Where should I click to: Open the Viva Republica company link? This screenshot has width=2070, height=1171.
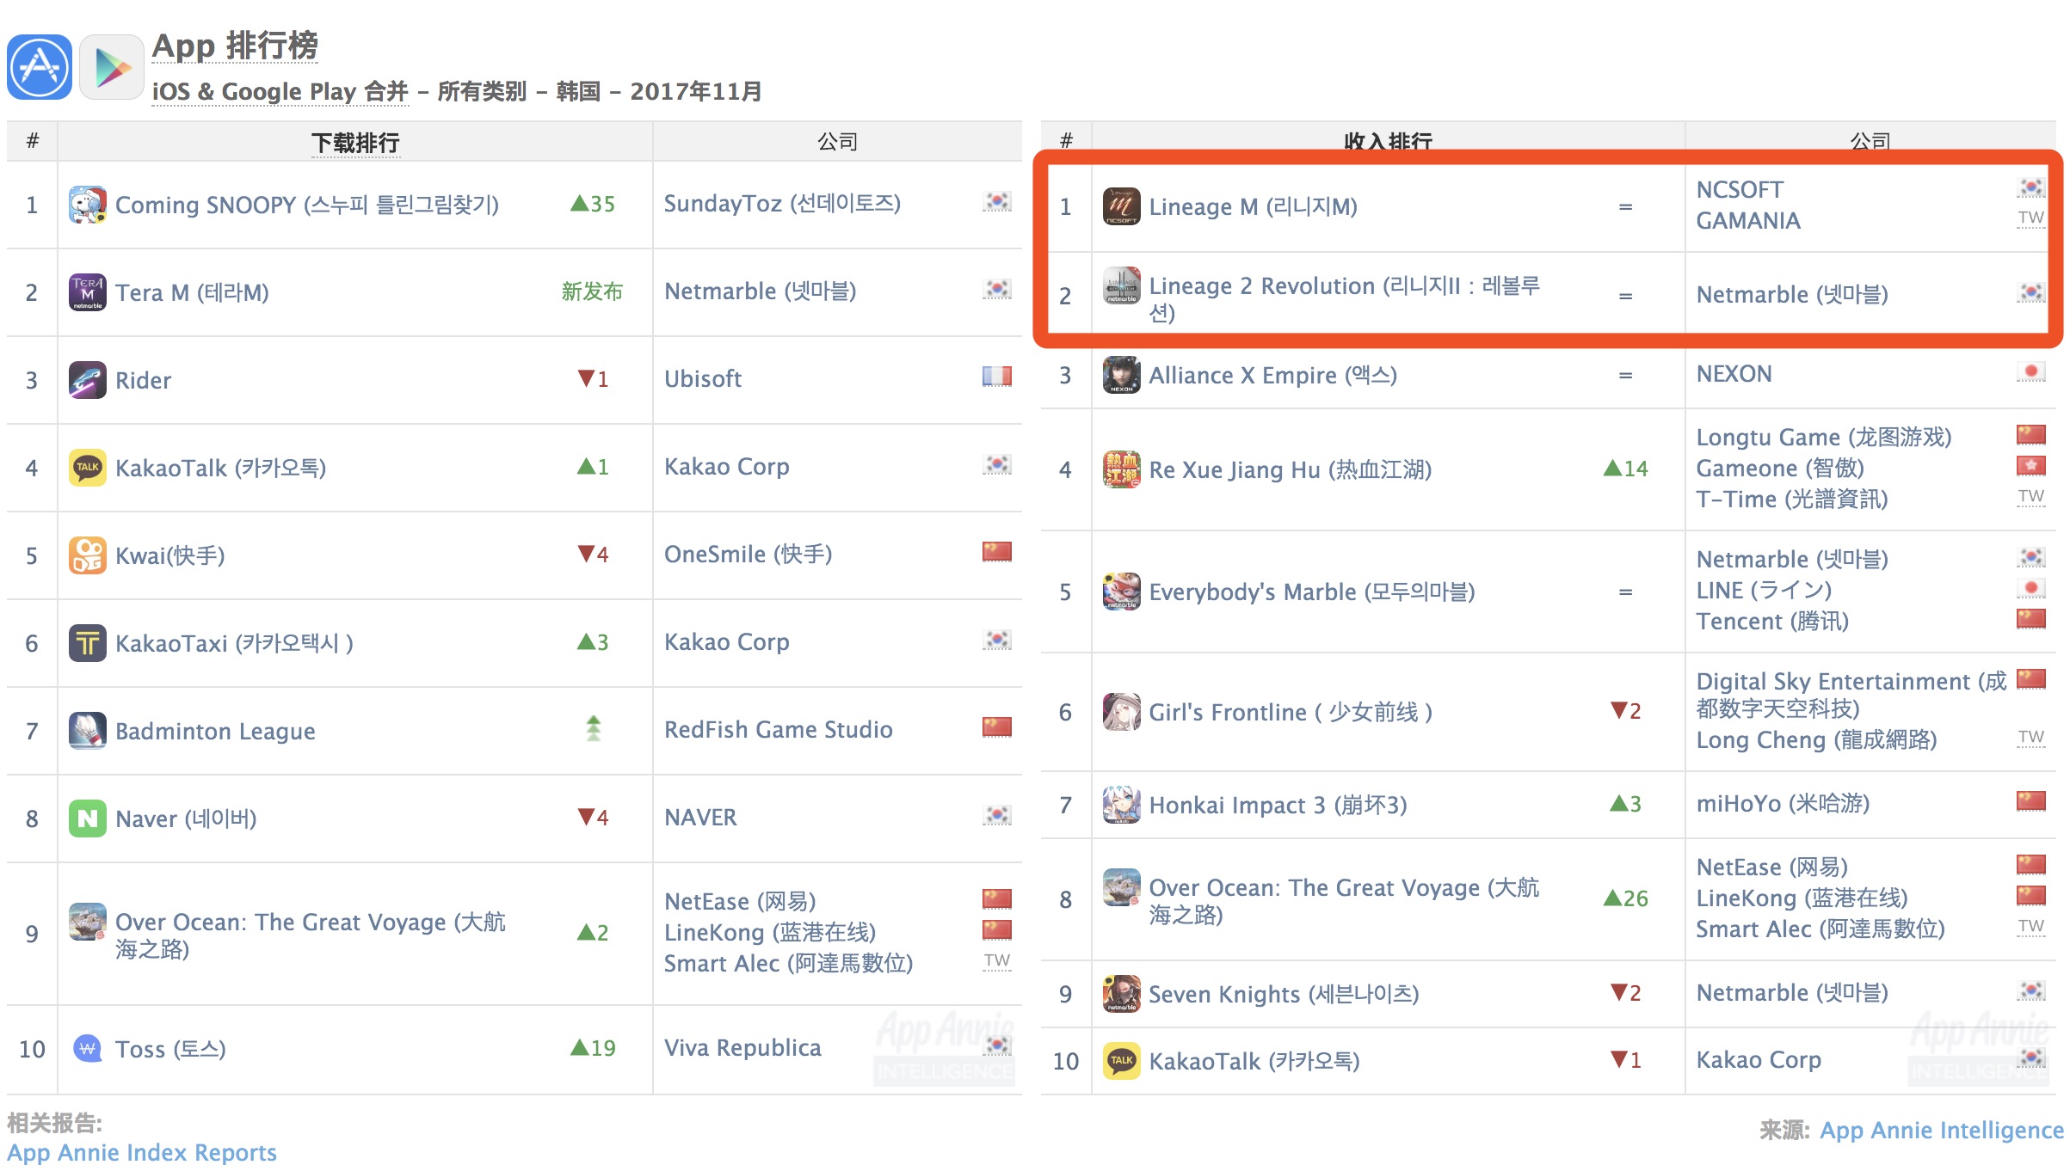click(742, 1047)
